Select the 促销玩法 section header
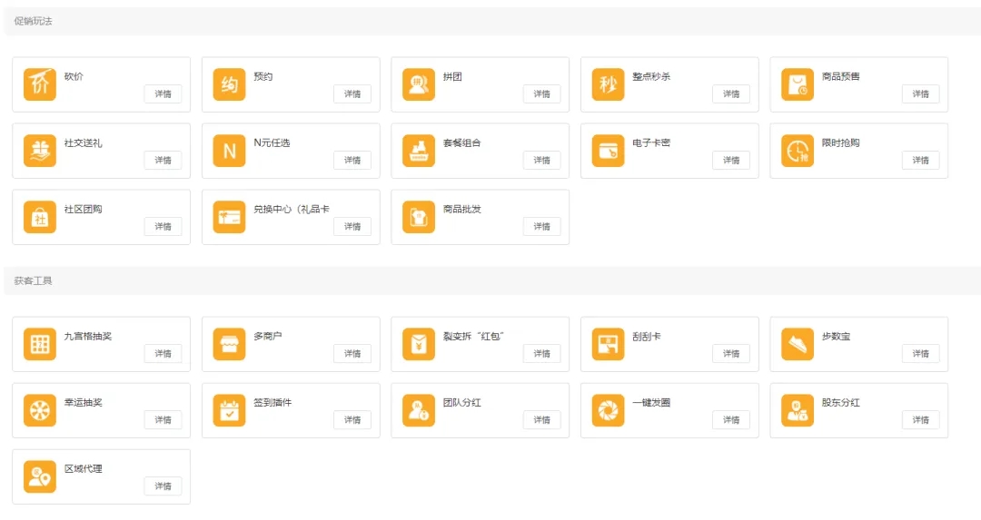Viewport: 981px width, 520px height. (x=33, y=21)
